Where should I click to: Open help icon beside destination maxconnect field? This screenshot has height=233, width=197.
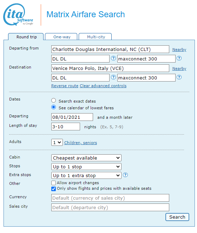coord(179,77)
